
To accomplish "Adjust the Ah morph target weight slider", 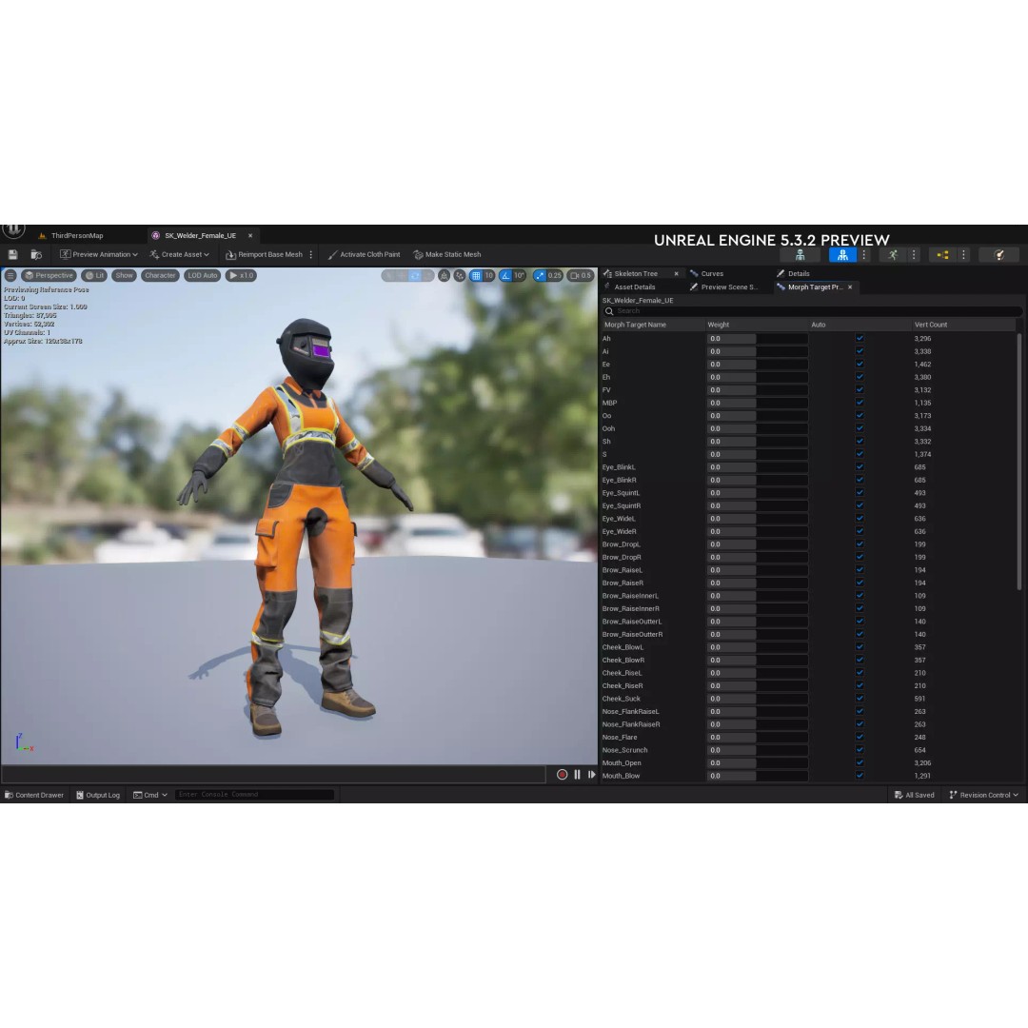I will pos(758,338).
